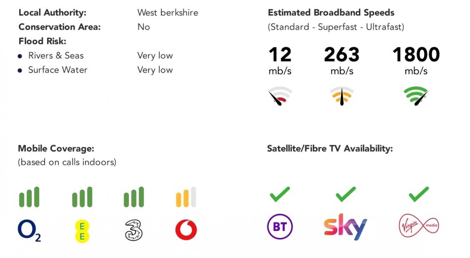Click the West berkshire local authority value
This screenshot has width=470, height=258.
click(168, 13)
